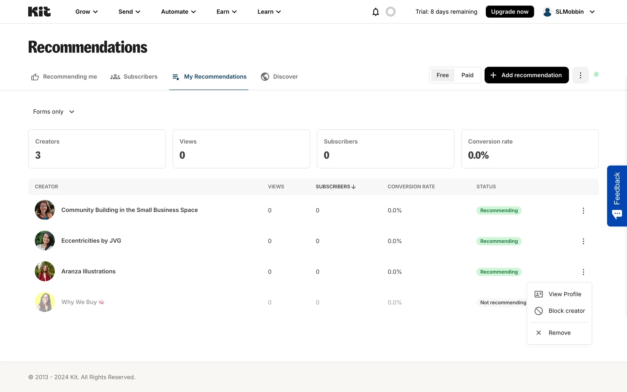Open row menu for Community Building creator
This screenshot has height=392, width=627.
583,211
